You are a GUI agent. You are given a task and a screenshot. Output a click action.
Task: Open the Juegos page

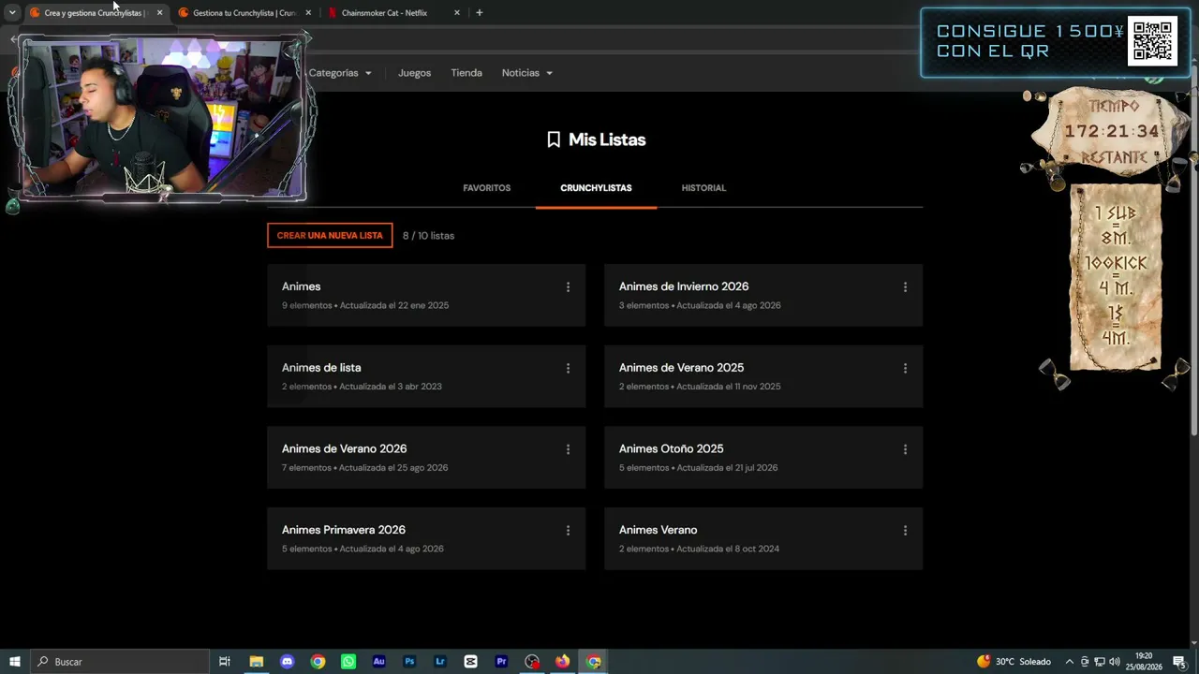point(414,73)
